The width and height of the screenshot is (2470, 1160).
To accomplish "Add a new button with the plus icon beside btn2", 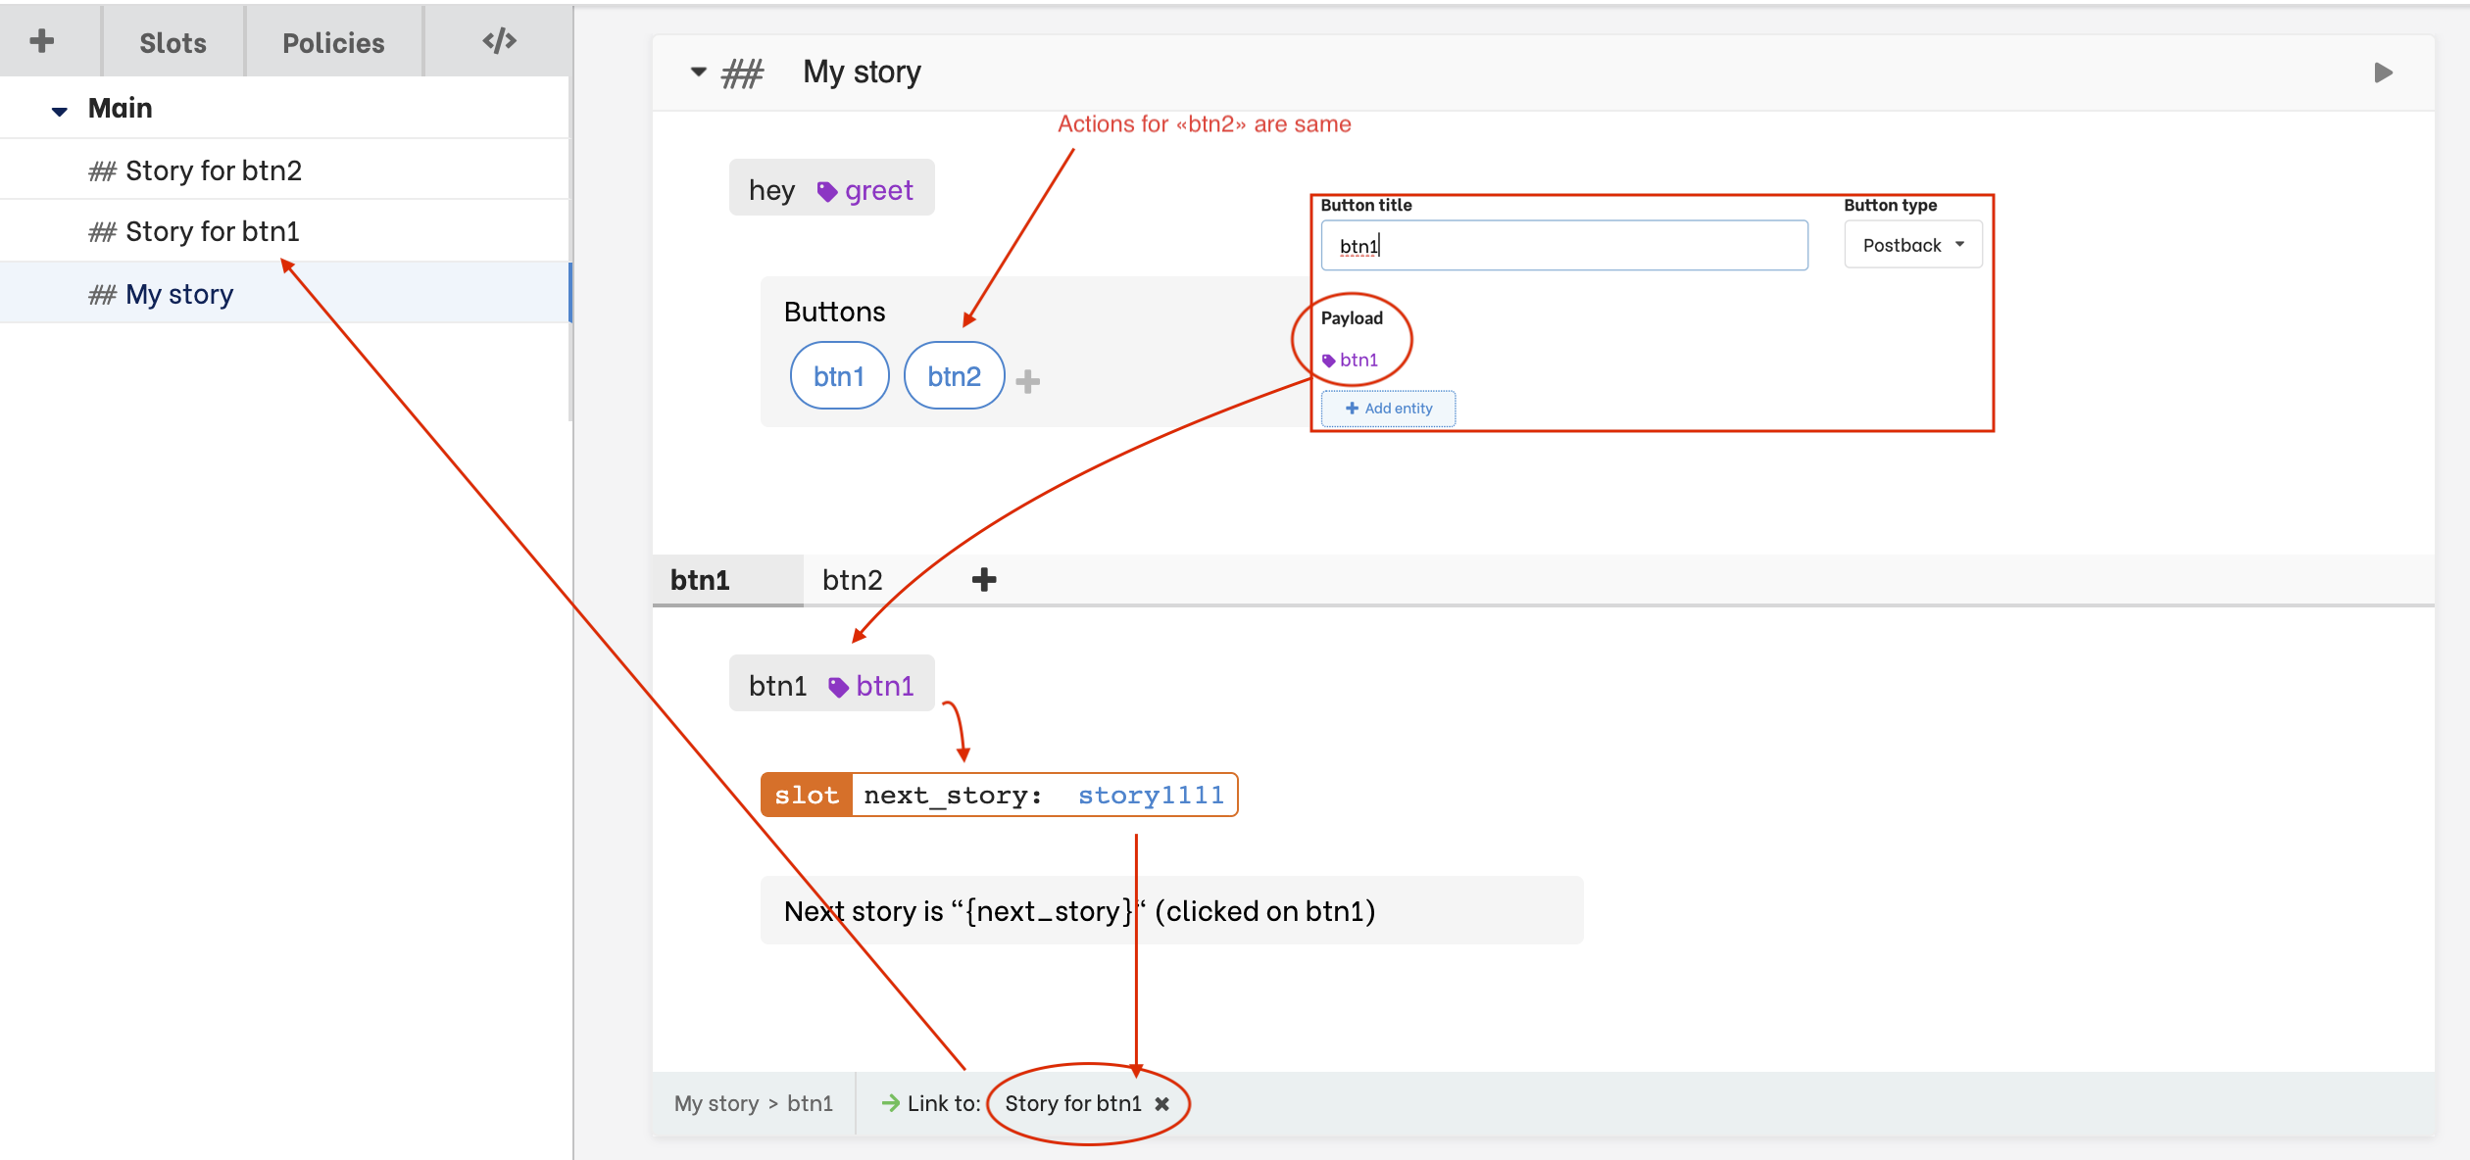I will tap(1027, 382).
